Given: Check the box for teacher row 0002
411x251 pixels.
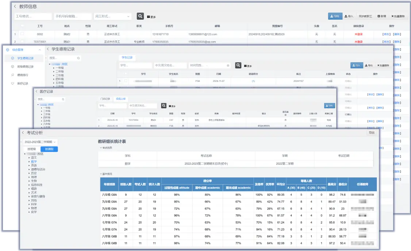Looking at the screenshot, I should [22, 34].
